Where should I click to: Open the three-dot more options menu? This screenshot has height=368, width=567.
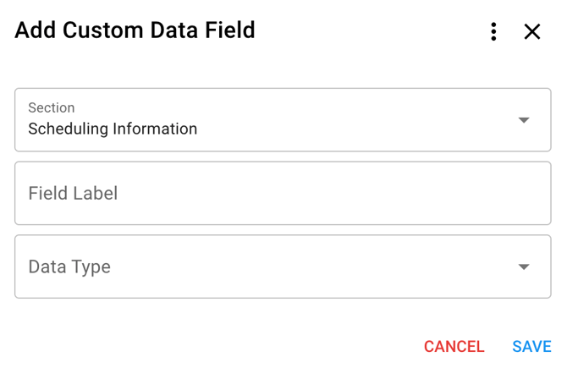point(493,32)
